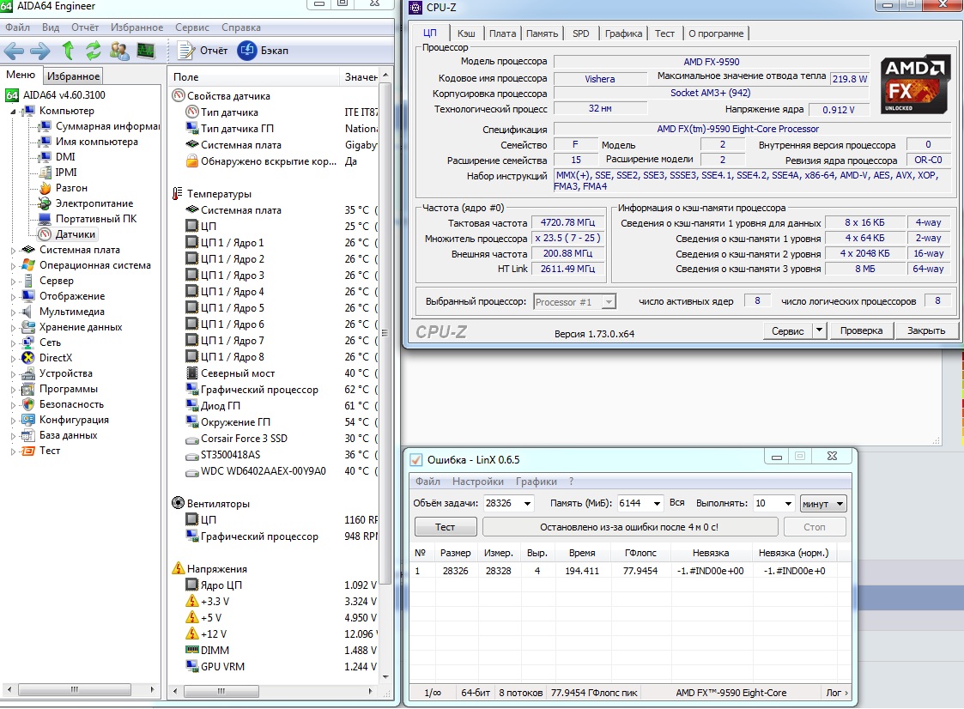
Task: Click the Закрыть button in CPU-Z
Action: tap(926, 330)
